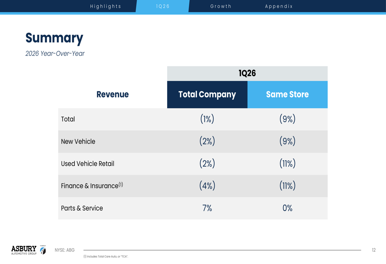Screen dimensions: 386x264
Task: Click the Asbury Automotive Group wordmark logo
Action: point(24,250)
